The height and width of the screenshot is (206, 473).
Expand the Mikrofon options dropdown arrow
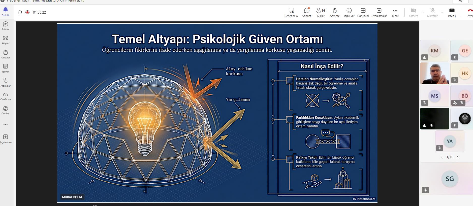(x=442, y=12)
